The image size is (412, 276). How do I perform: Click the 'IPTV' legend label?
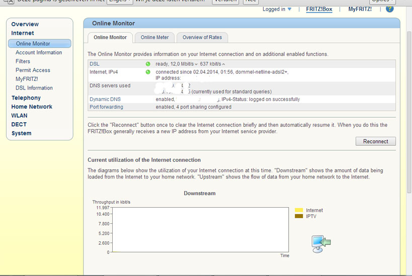(311, 216)
